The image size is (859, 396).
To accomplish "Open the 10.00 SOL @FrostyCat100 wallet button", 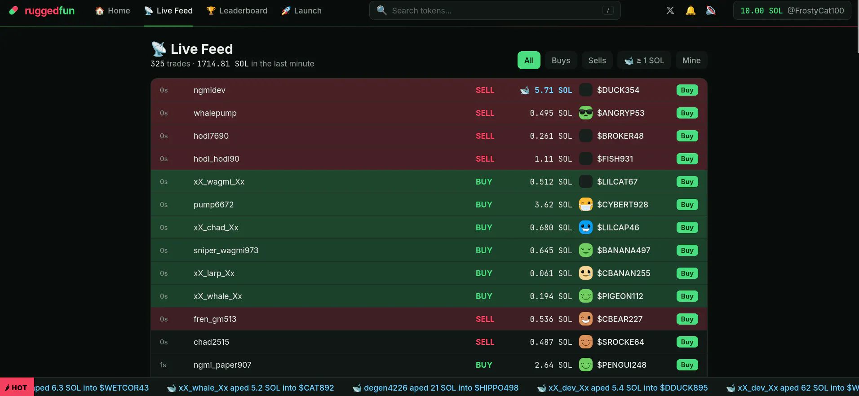I will tap(792, 11).
